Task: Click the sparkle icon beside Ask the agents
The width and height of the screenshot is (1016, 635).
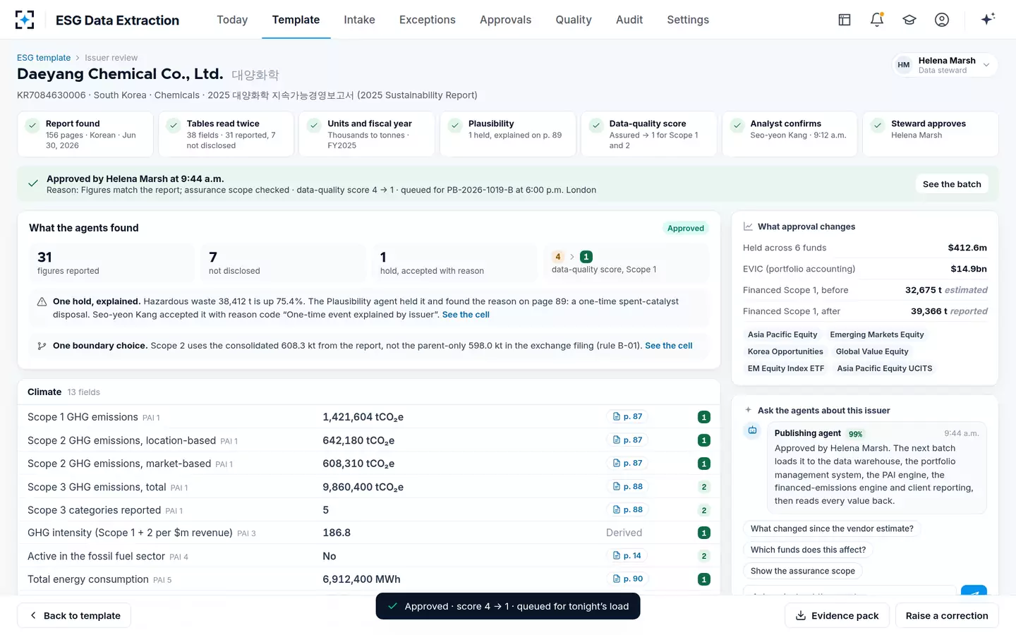Action: (748, 410)
